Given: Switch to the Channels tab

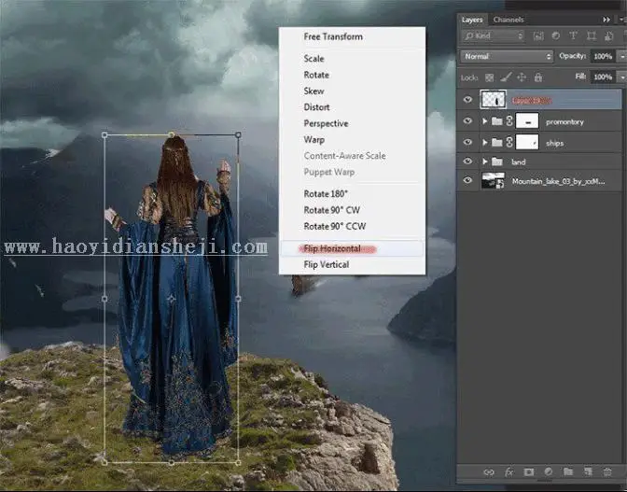Looking at the screenshot, I should coord(509,20).
